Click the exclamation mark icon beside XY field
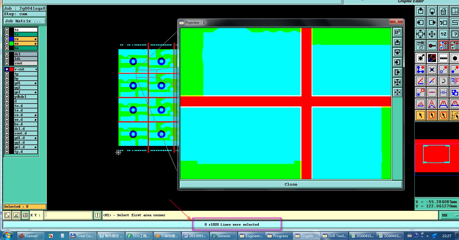The height and width of the screenshot is (240, 459). pyautogui.click(x=98, y=215)
